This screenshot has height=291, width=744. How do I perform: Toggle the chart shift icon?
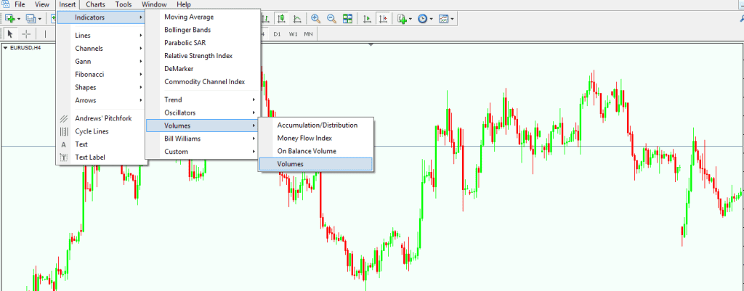[x=383, y=18]
